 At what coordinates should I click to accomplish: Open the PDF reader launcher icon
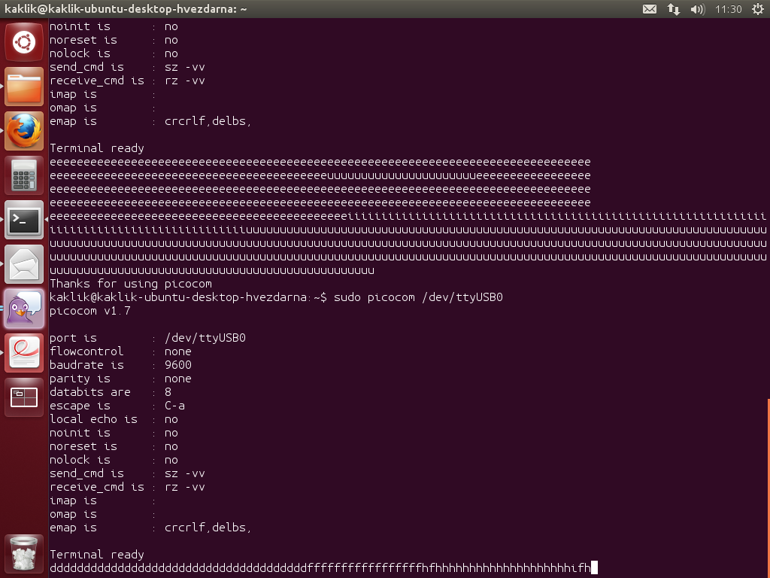click(24, 353)
